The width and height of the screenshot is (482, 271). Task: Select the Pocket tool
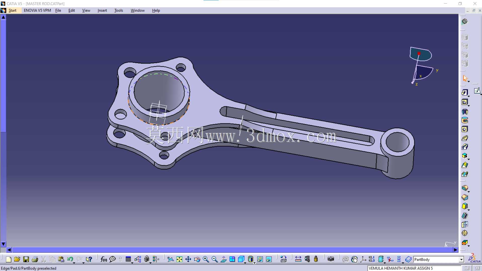click(x=465, y=102)
